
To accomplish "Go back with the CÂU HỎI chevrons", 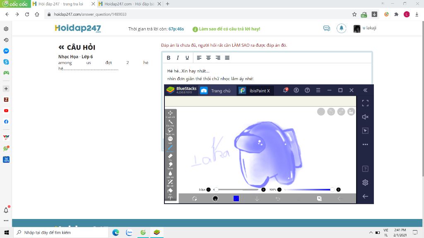I will 61,47.
